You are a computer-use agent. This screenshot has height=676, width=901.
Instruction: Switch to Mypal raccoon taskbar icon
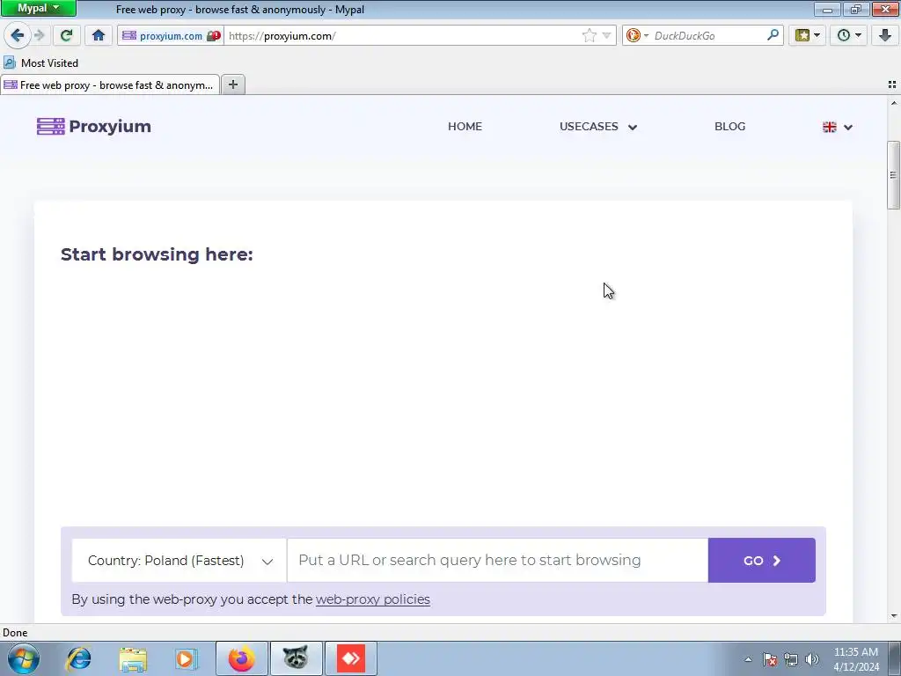pyautogui.click(x=296, y=658)
